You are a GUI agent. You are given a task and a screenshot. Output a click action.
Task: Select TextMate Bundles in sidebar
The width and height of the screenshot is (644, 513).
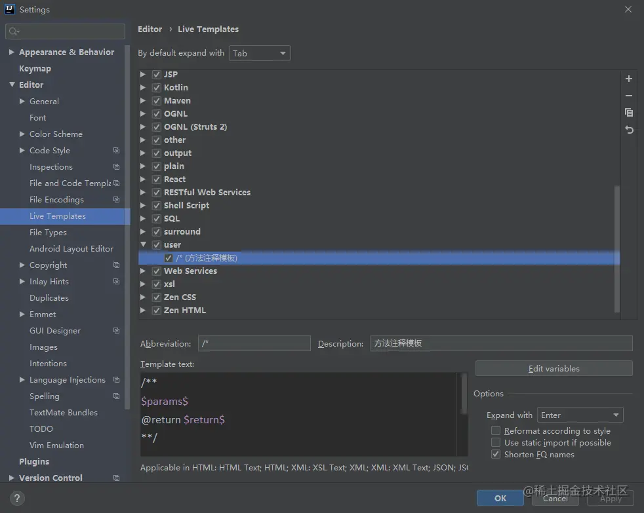click(64, 413)
